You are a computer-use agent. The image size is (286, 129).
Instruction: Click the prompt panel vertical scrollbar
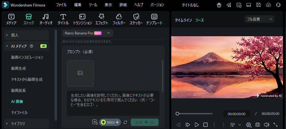[x=163, y=76]
